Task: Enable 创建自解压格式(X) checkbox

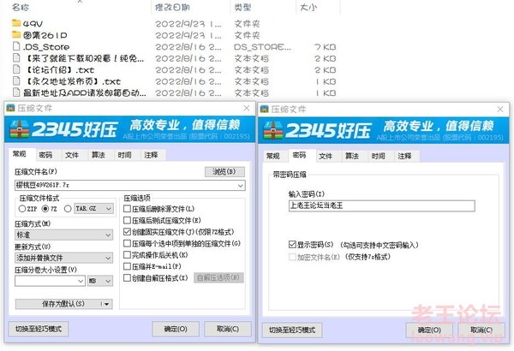Action: (127, 278)
